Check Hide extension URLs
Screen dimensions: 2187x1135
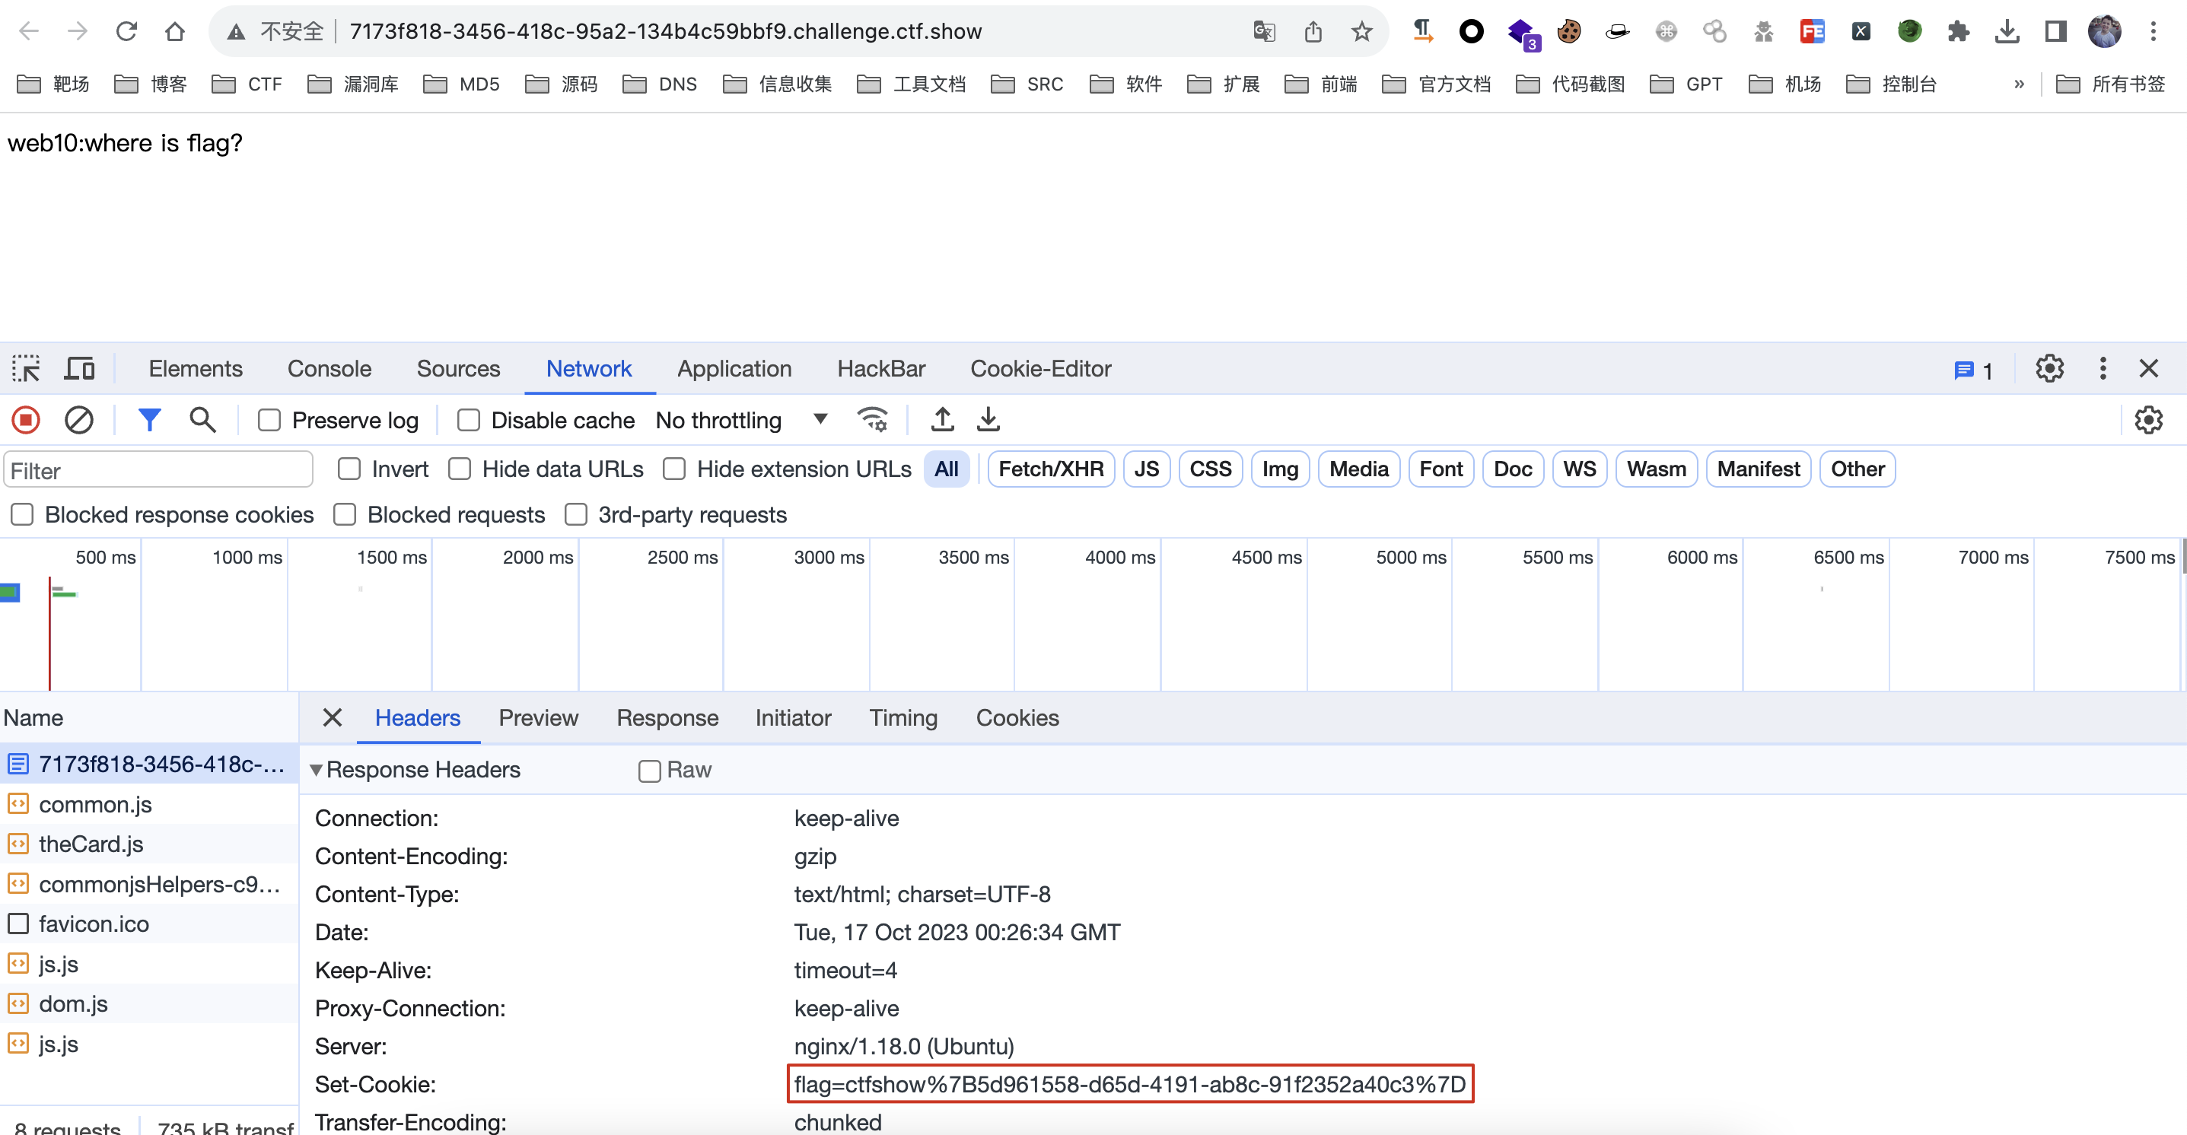(674, 469)
